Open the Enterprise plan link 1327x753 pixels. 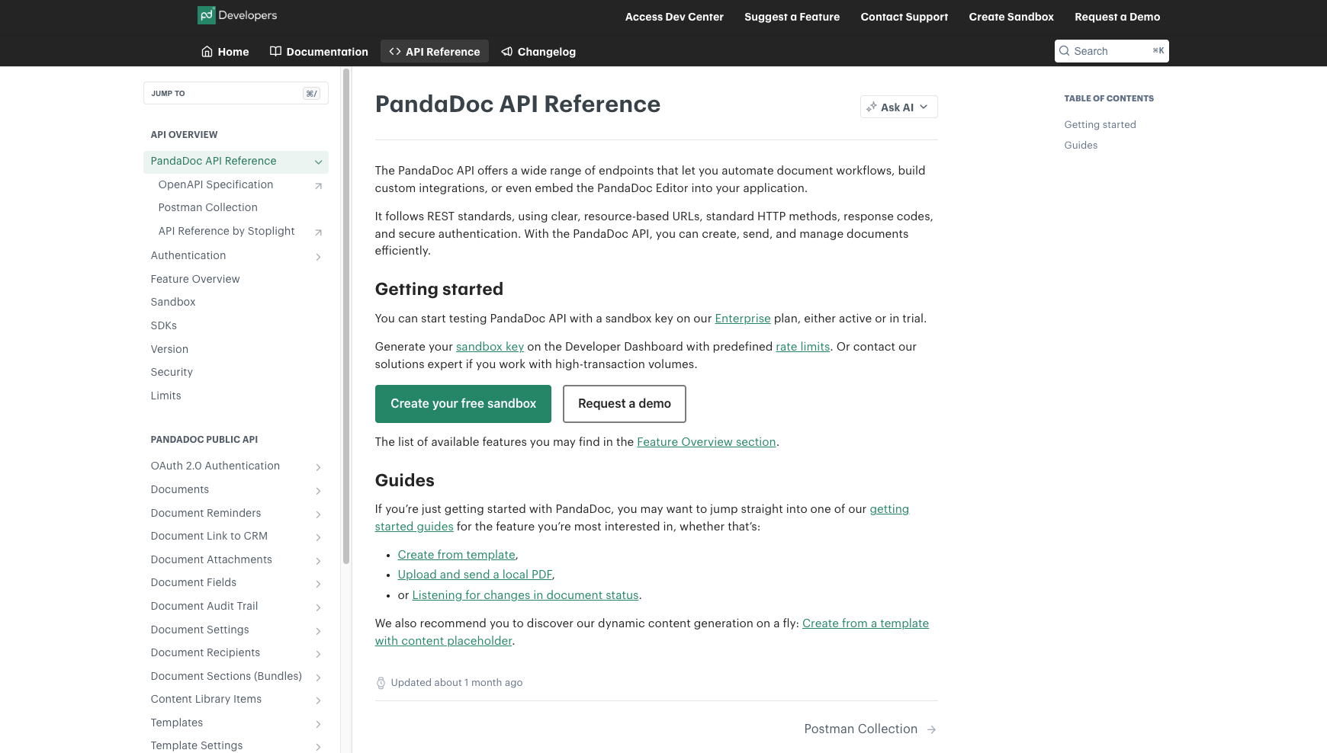pos(742,319)
